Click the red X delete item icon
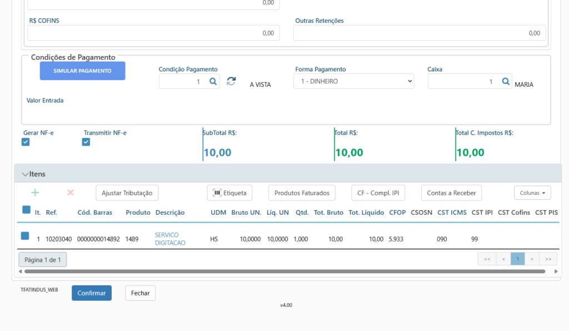 (x=71, y=192)
